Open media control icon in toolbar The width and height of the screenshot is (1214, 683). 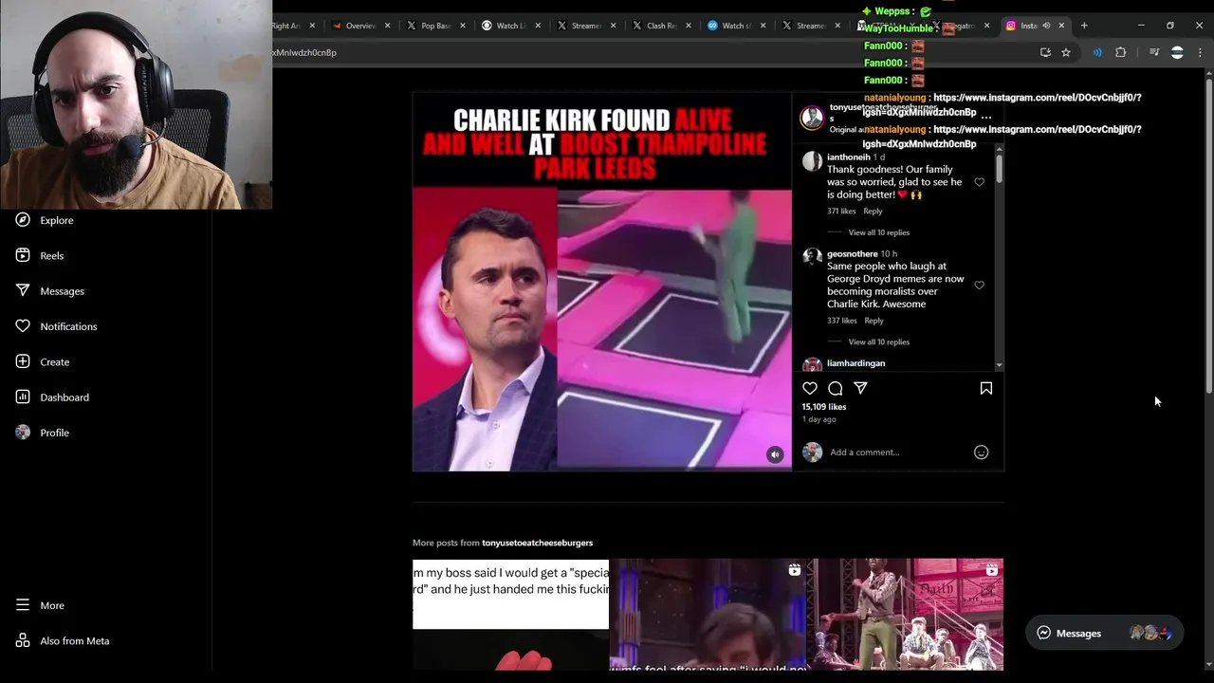[x=1154, y=52]
